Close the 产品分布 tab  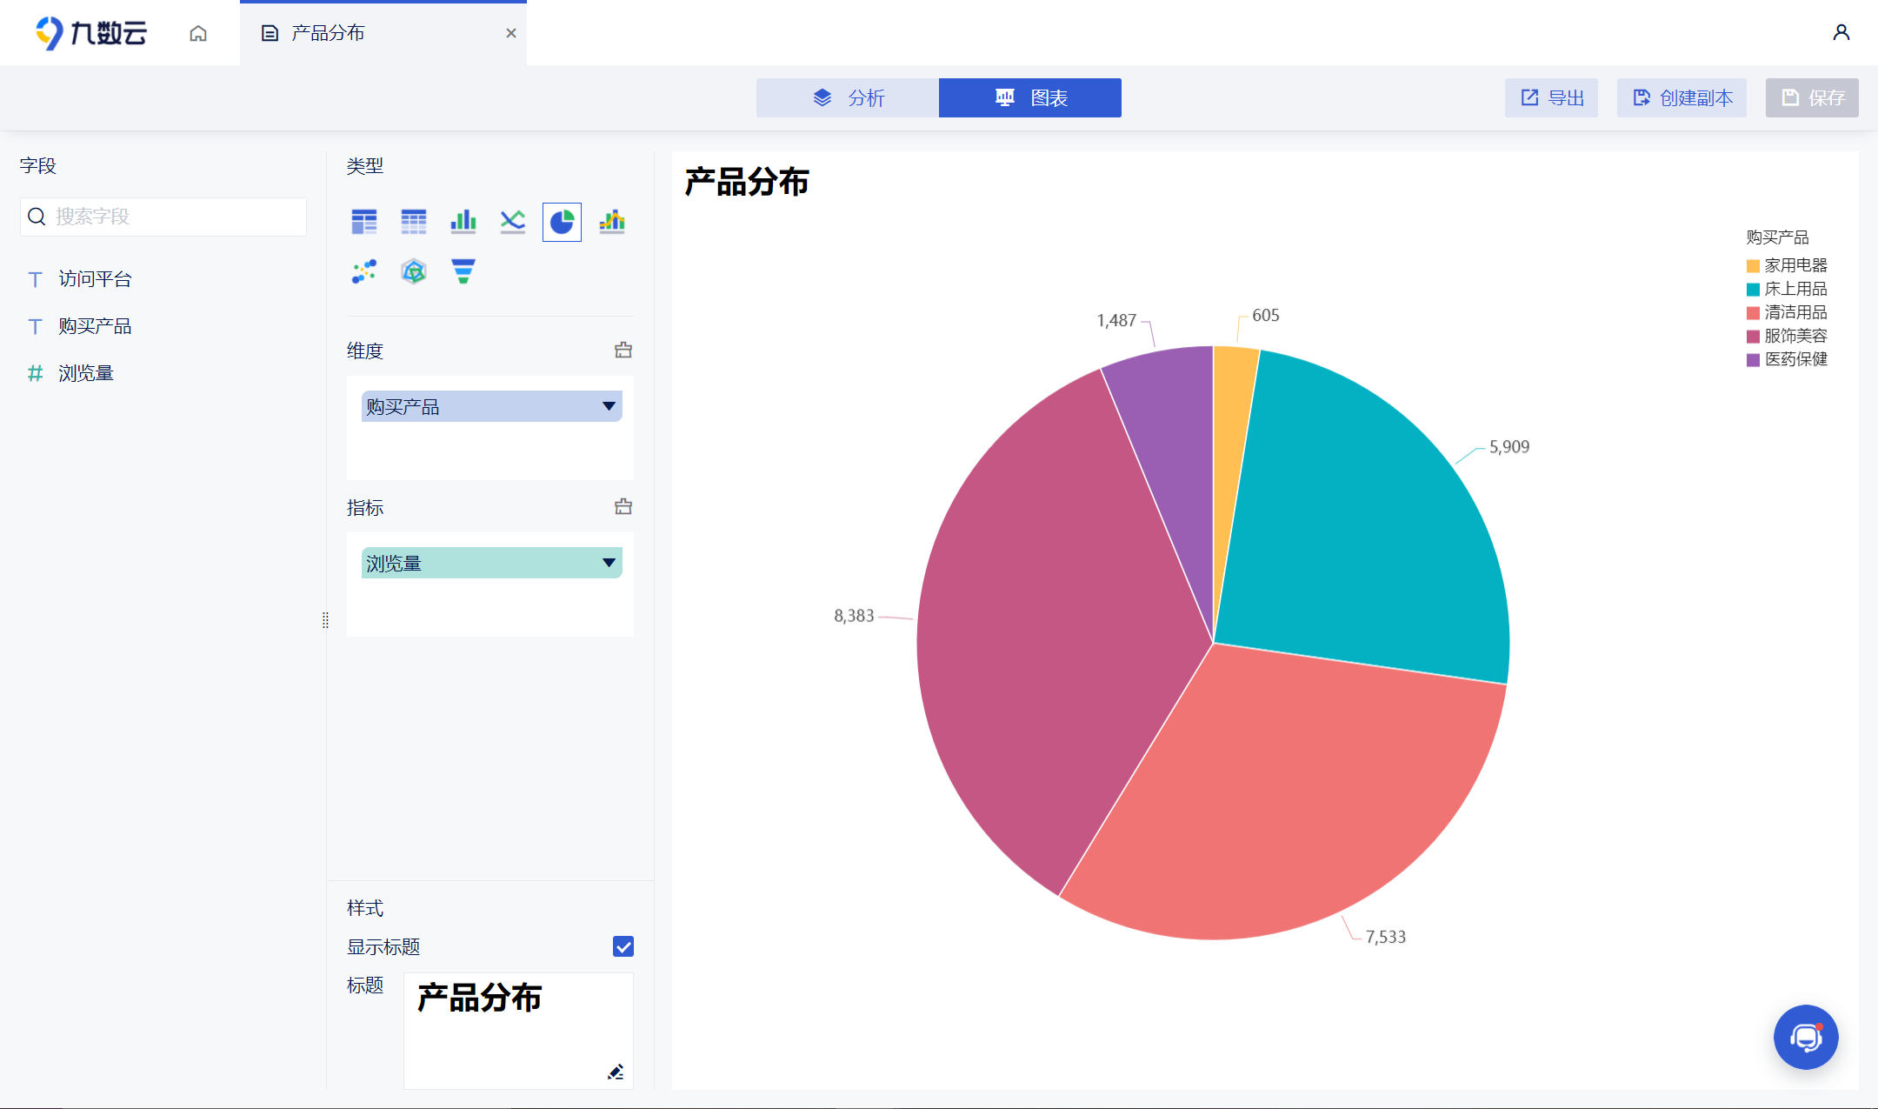[511, 33]
